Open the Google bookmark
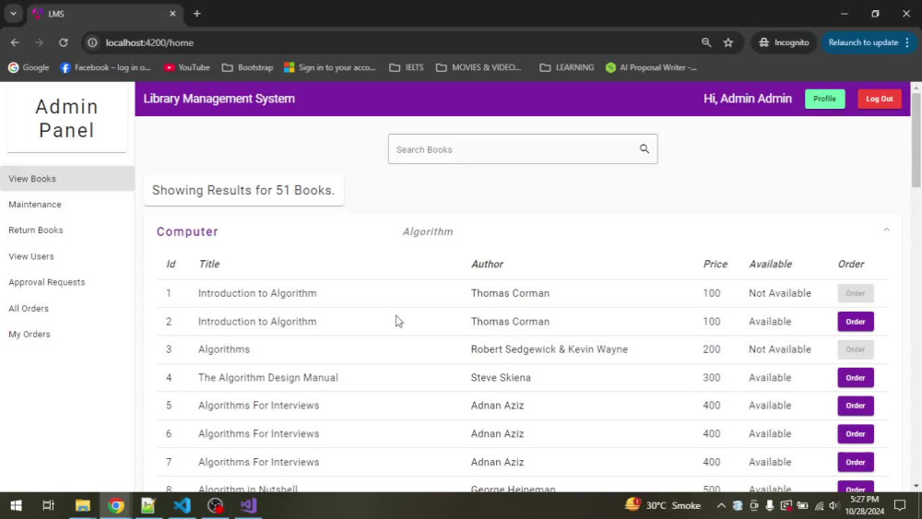The height and width of the screenshot is (519, 922). [29, 67]
